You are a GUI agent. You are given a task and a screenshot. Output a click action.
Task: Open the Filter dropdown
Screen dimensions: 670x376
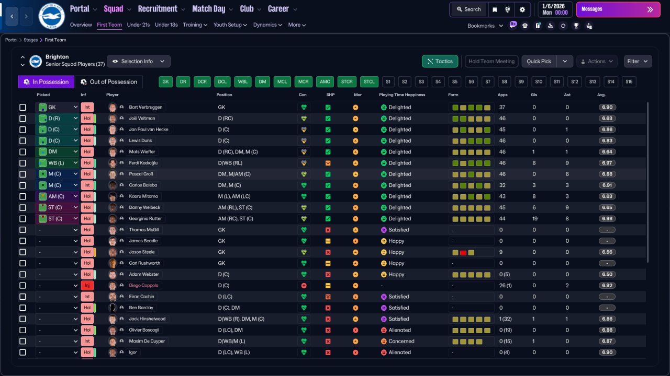638,61
